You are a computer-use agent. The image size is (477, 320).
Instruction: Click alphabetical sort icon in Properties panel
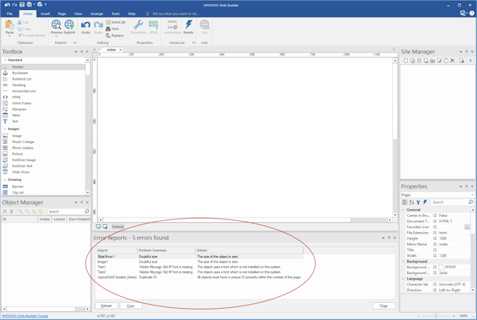click(x=412, y=202)
